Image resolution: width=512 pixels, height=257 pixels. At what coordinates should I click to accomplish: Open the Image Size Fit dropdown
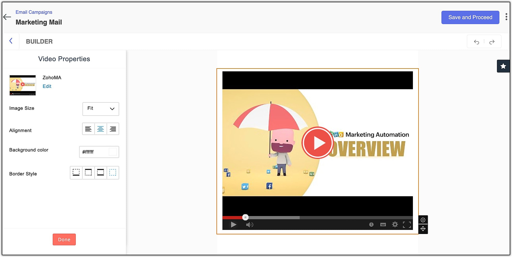[x=101, y=109]
